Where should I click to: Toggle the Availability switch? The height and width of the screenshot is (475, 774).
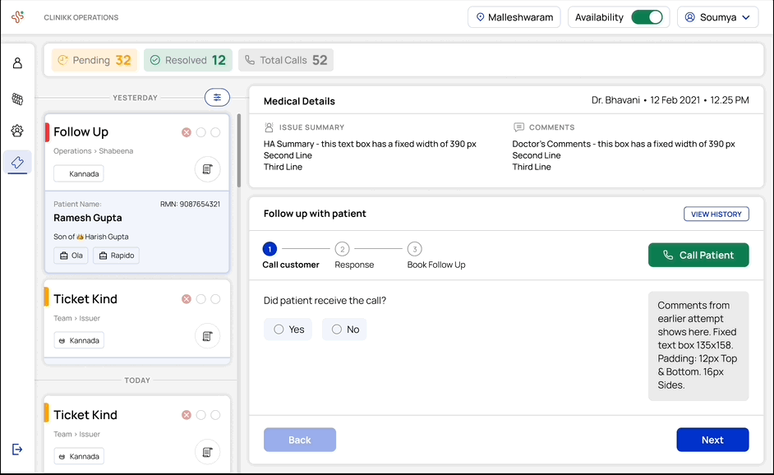click(647, 17)
